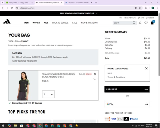Pay with Google Pay button
Screen dimensions: 160x128
[x=127, y=104]
